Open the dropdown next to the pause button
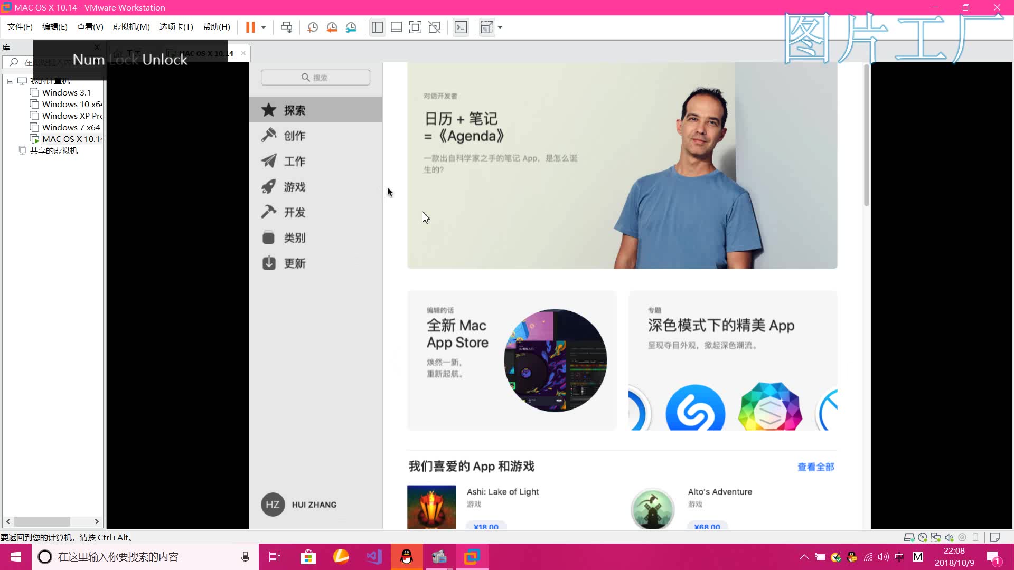Image resolution: width=1014 pixels, height=570 pixels. point(262,27)
